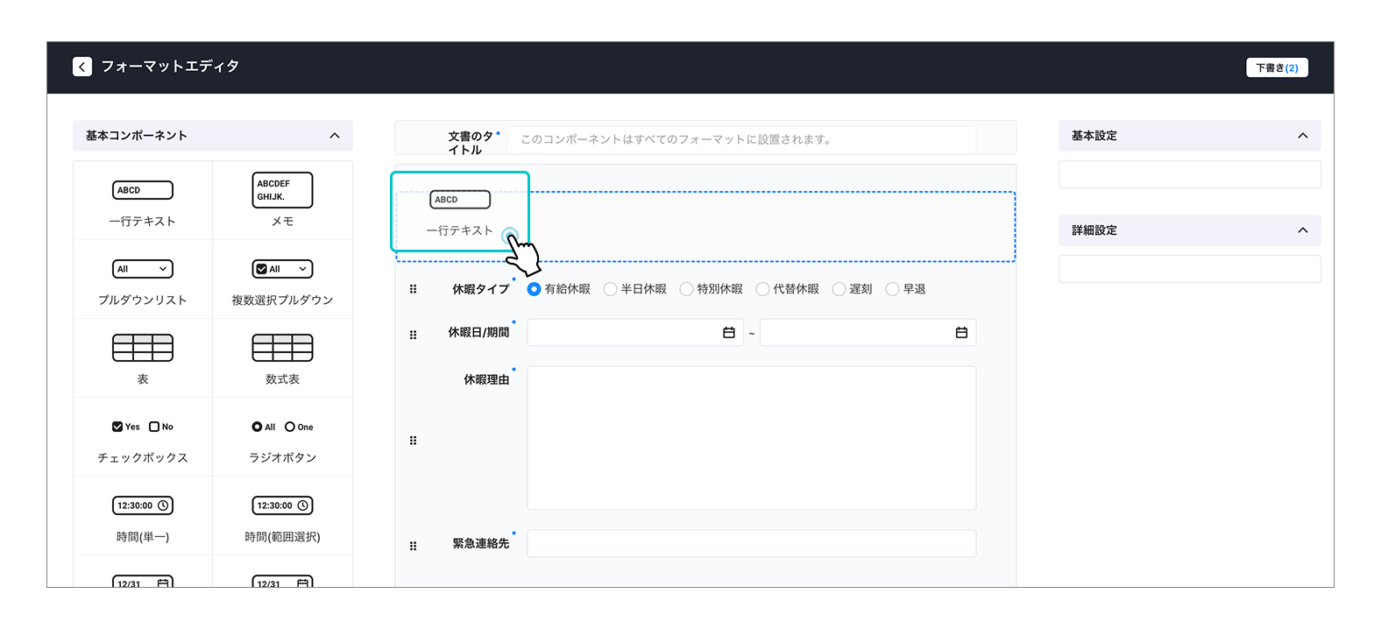Click drag handle of 休暇理由 row
Screen dimensions: 1381x629
coord(413,441)
